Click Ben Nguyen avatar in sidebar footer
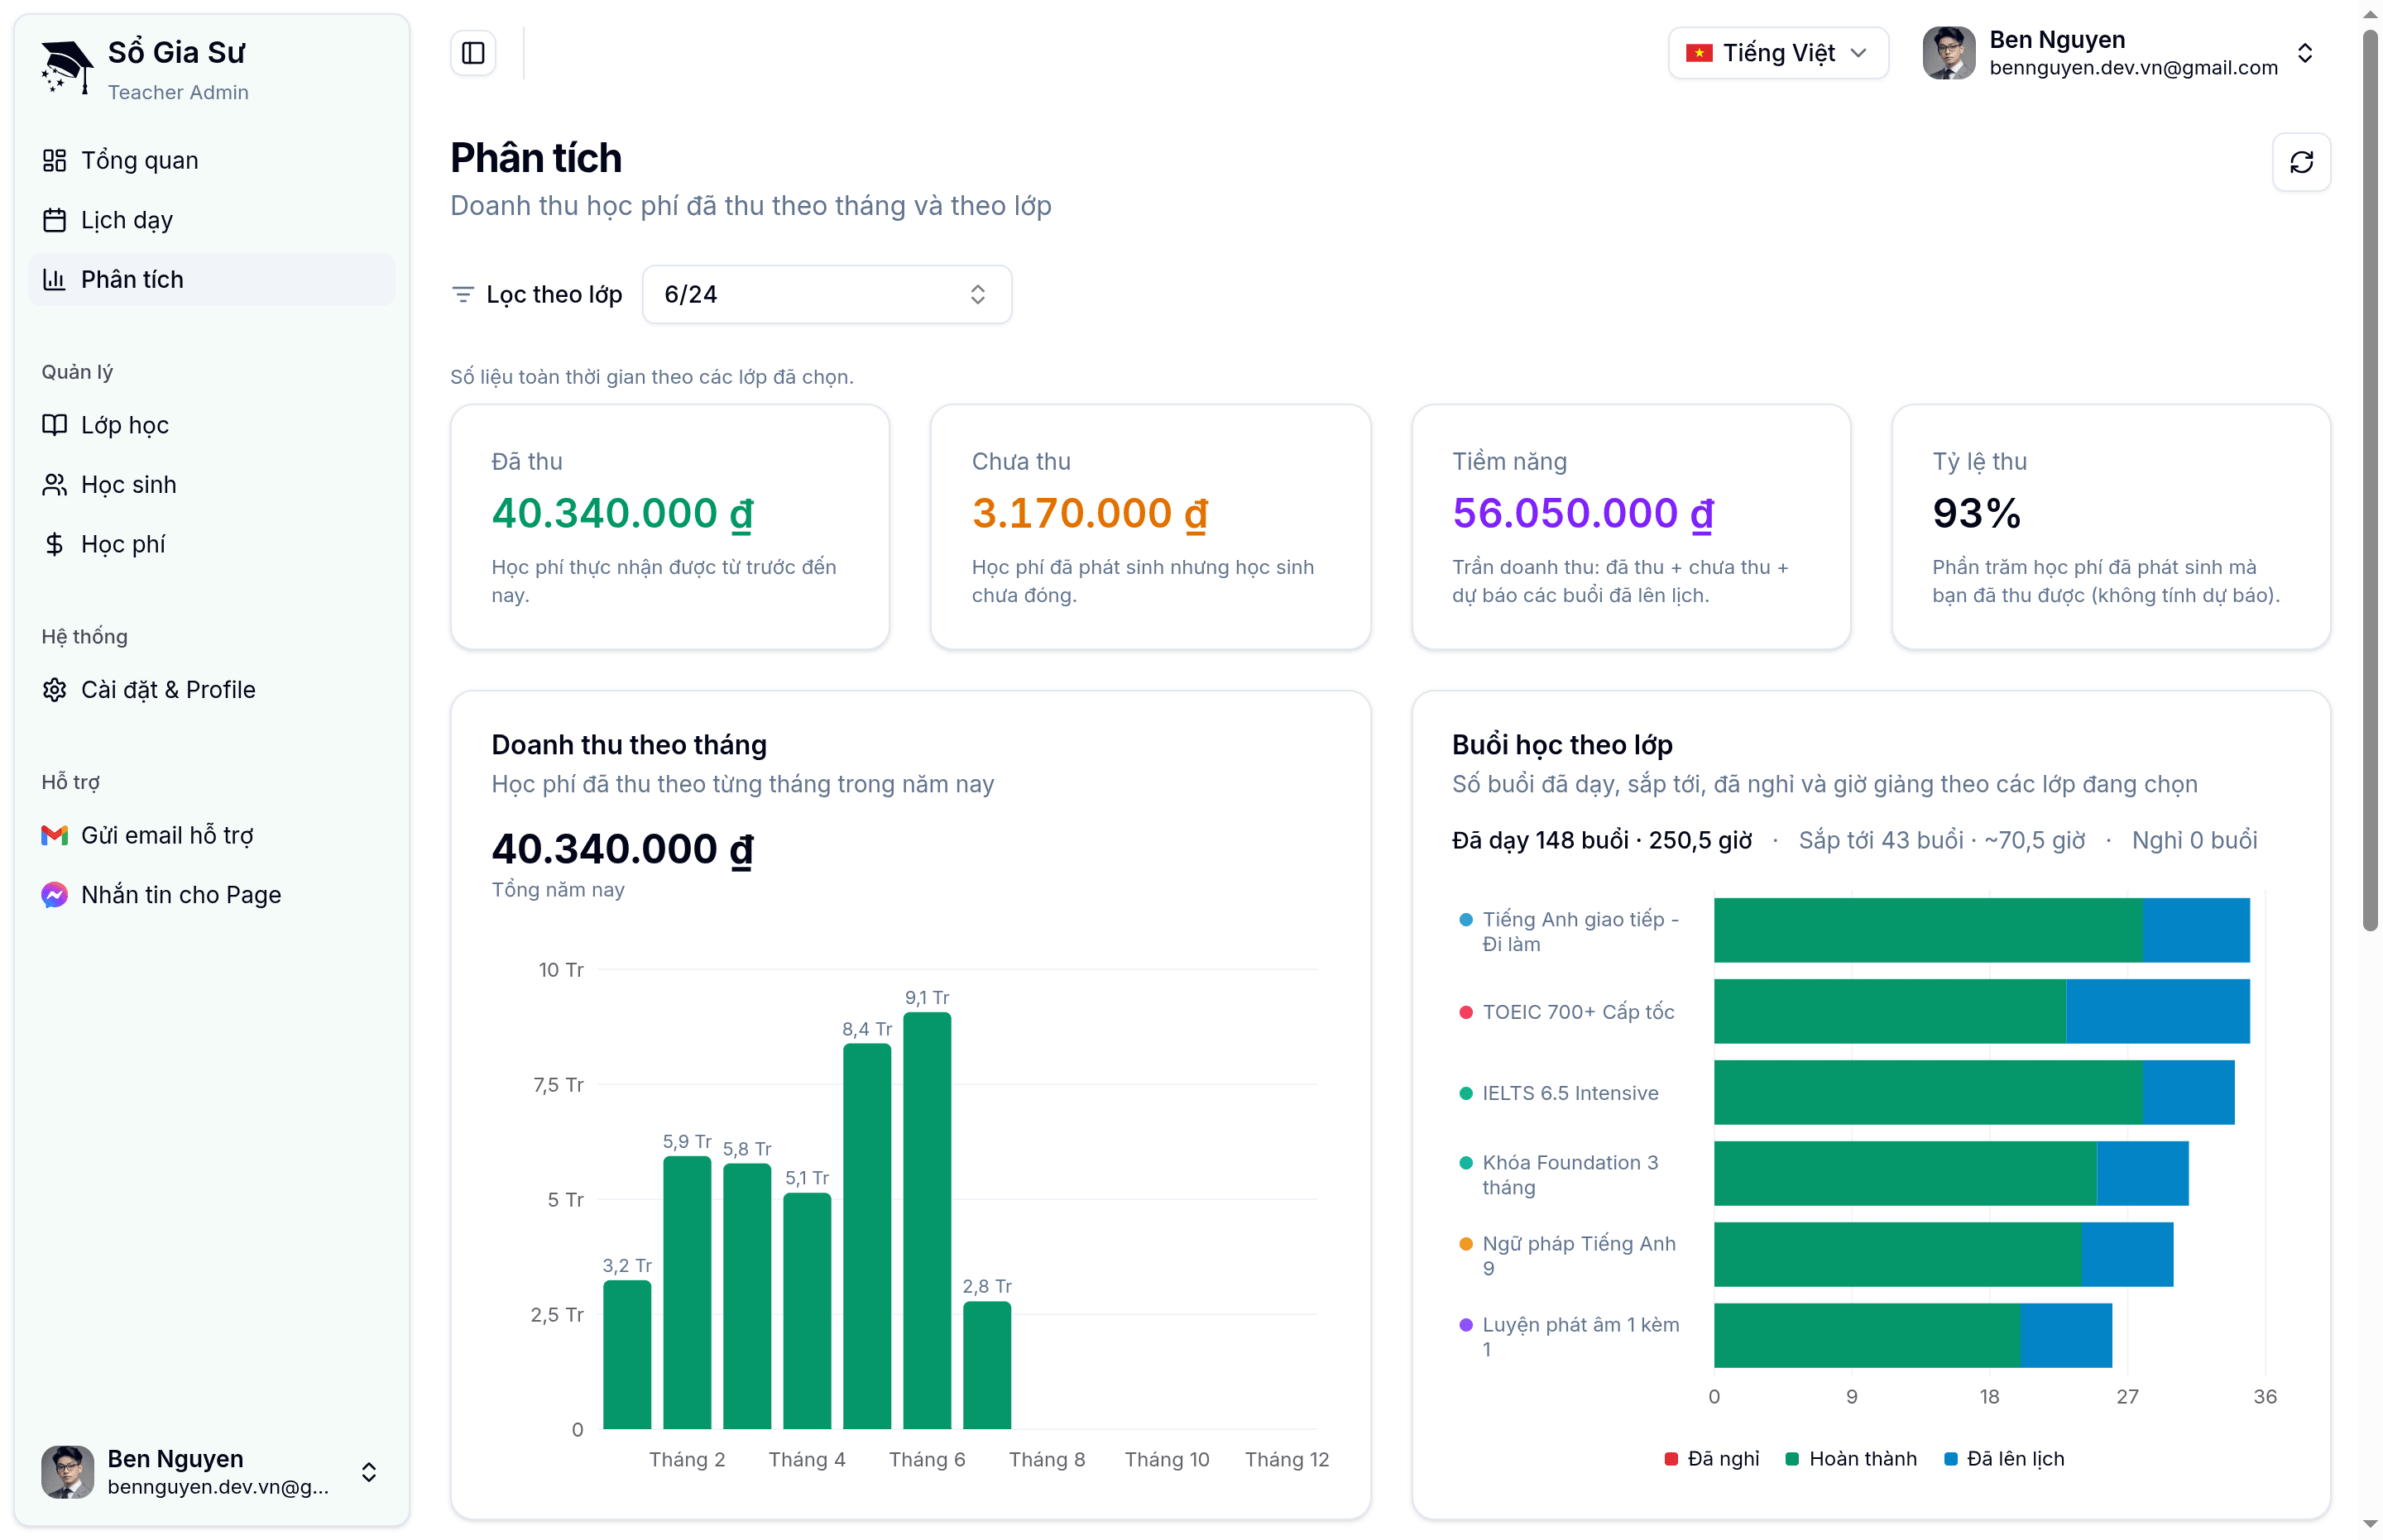Viewport: 2383px width, 1540px height. click(x=67, y=1471)
